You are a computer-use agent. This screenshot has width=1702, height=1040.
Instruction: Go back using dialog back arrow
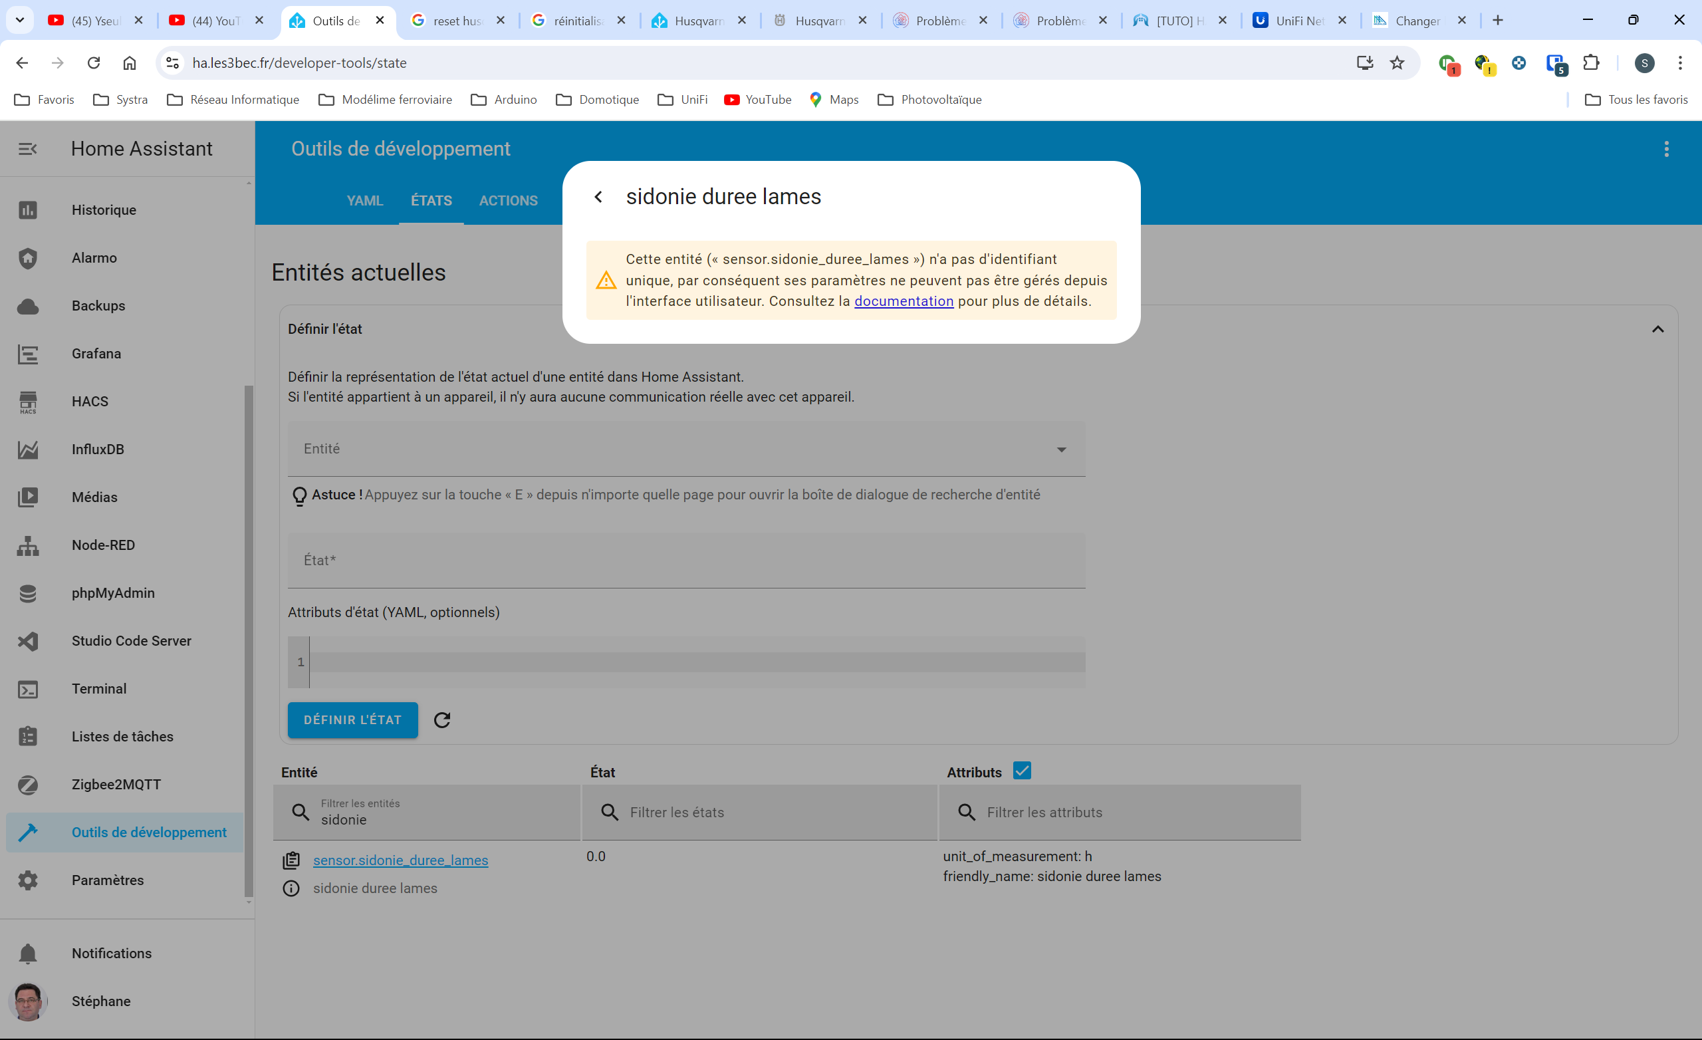[599, 197]
